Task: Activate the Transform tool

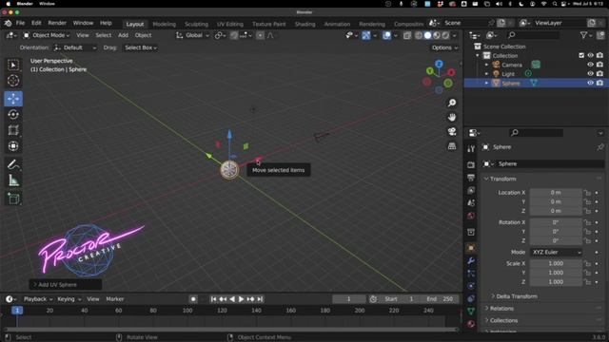Action: (13, 146)
